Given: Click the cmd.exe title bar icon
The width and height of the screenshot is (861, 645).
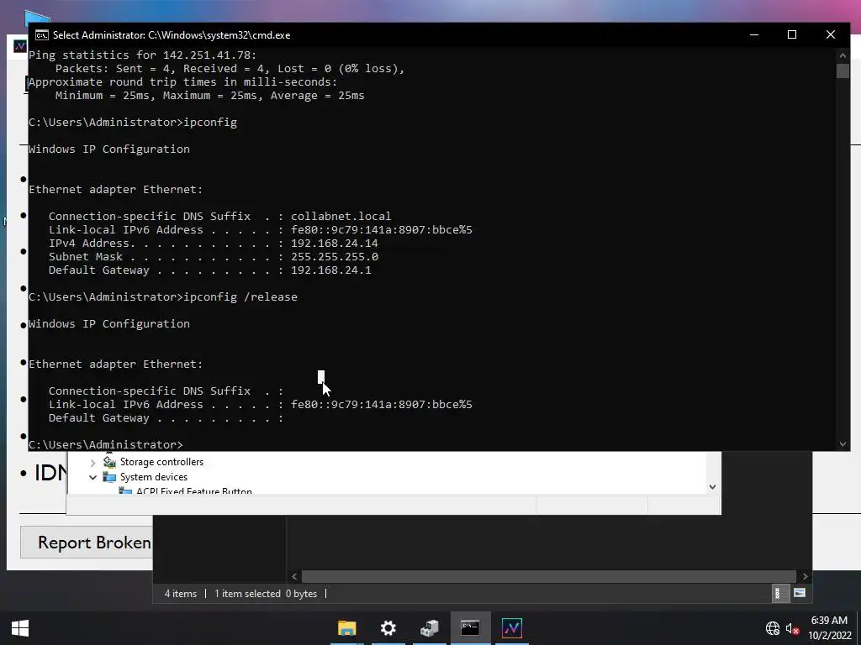Looking at the screenshot, I should pyautogui.click(x=42, y=35).
